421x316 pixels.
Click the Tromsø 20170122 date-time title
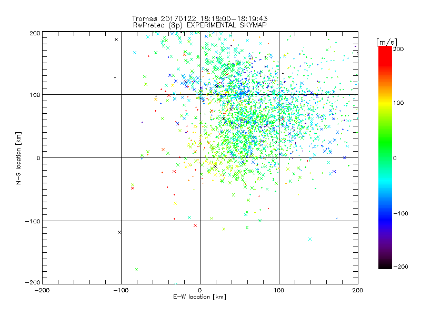[199, 18]
